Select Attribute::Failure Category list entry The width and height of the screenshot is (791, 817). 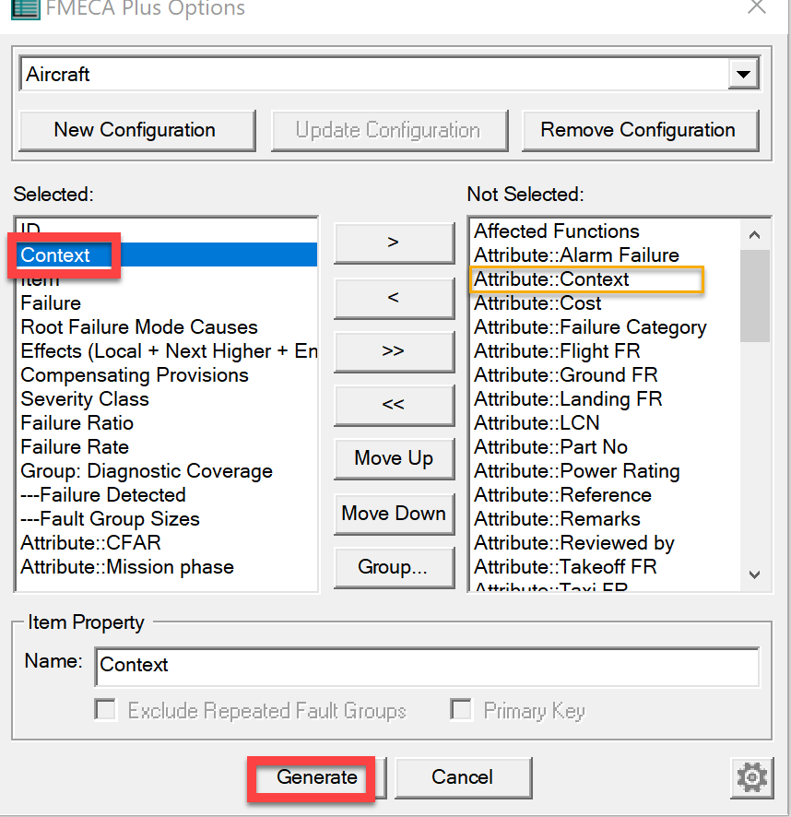pos(590,327)
